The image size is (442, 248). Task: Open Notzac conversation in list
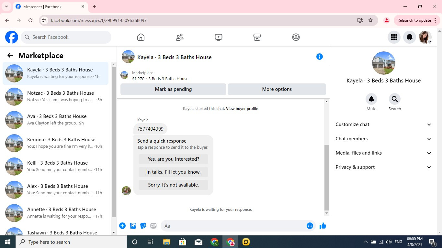coord(55,97)
